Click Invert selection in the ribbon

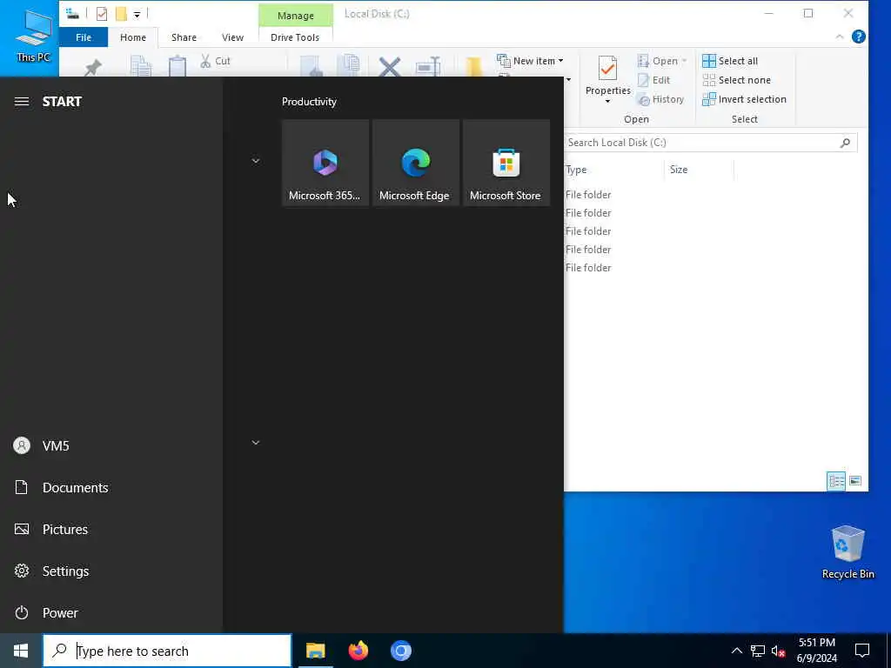(745, 99)
